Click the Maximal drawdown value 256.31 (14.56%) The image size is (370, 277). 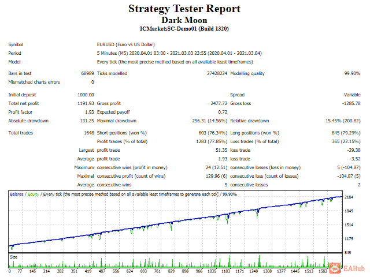209,121
